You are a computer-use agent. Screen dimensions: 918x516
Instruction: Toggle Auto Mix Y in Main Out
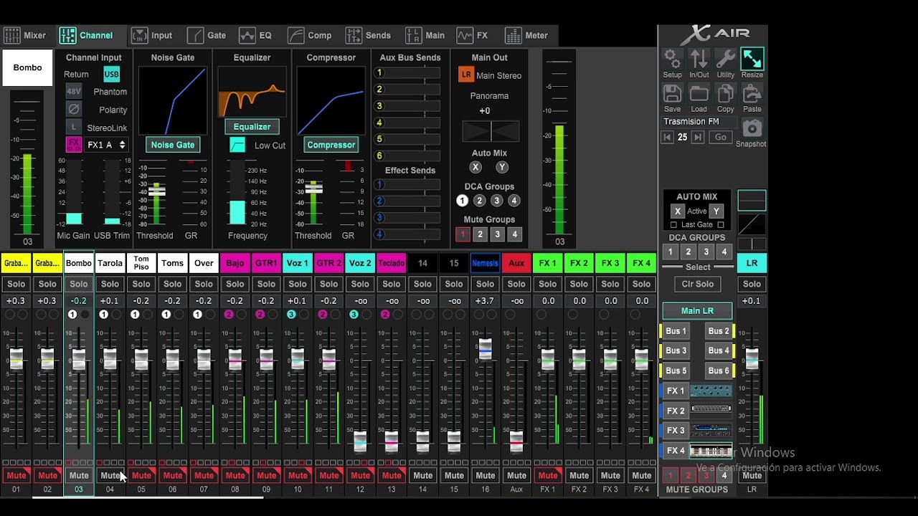pyautogui.click(x=502, y=167)
